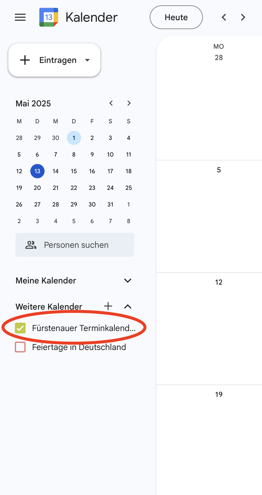
Task: Click the Eintragen create button
Action: click(49, 60)
